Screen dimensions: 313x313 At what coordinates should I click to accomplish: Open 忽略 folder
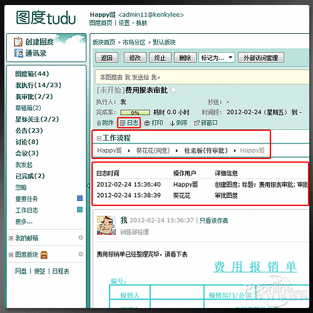tap(21, 187)
